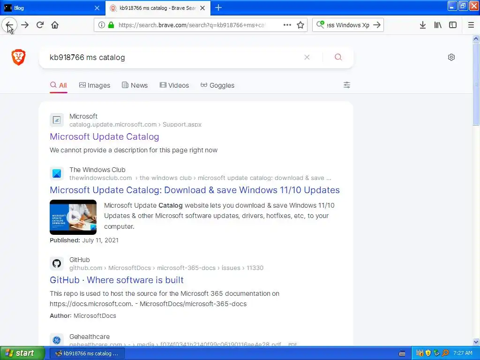
Task: Click the scrollbar down arrow
Action: click(x=476, y=342)
